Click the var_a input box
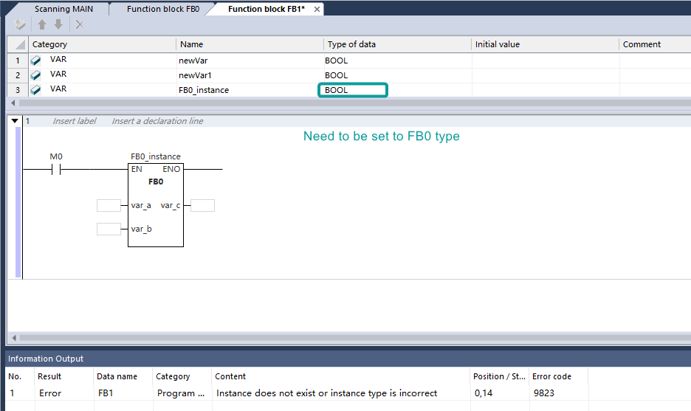This screenshot has height=411, width=691. tap(109, 205)
